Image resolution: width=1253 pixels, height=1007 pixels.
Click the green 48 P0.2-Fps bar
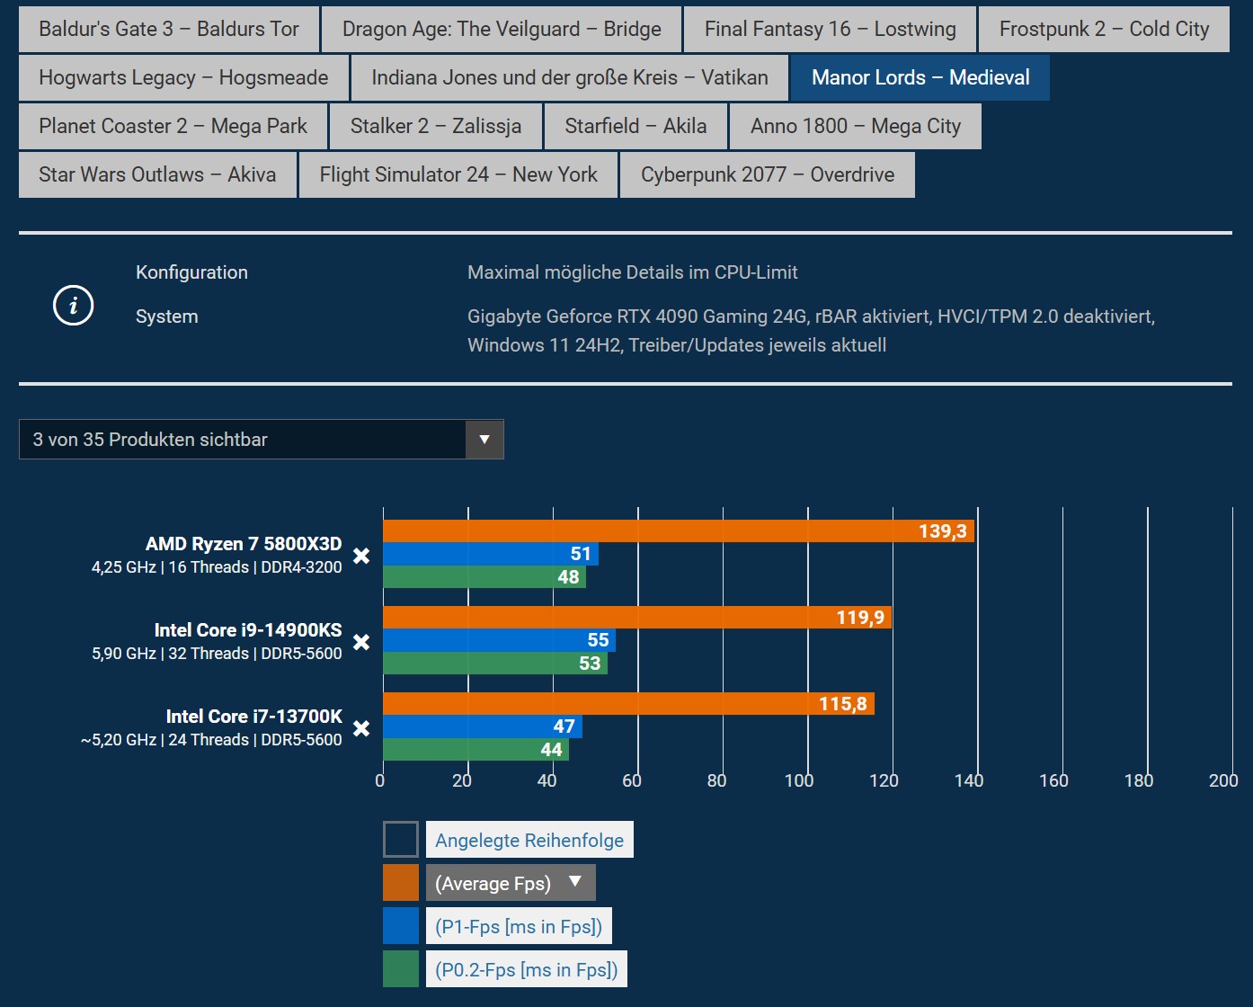coord(484,577)
